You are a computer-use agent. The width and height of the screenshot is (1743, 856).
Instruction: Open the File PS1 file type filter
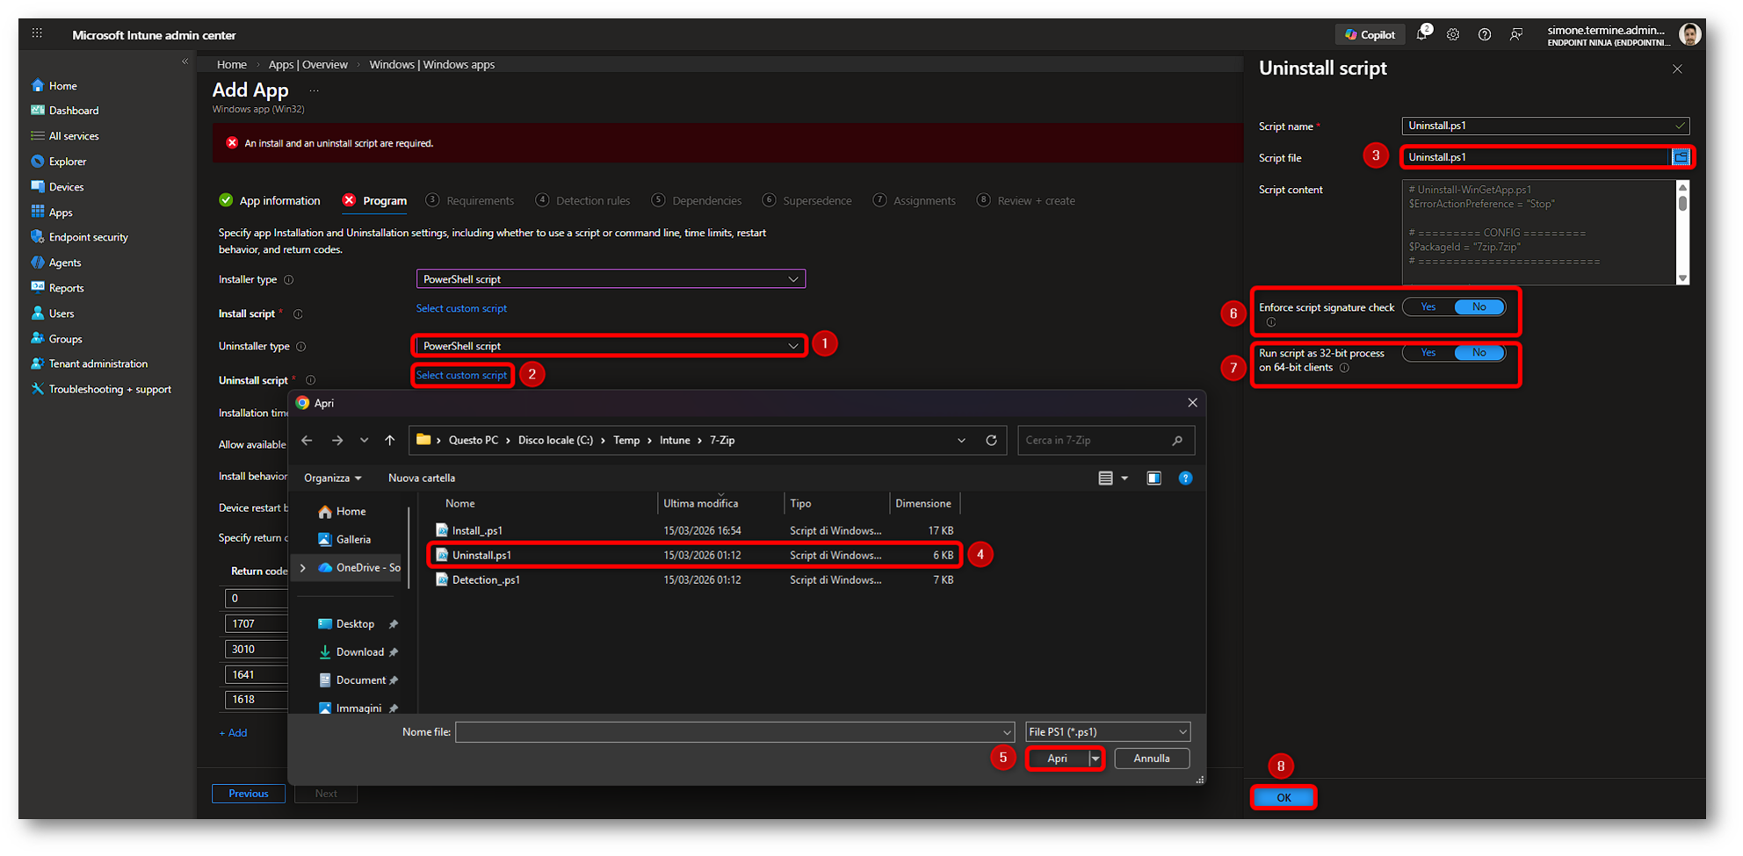[x=1107, y=732]
